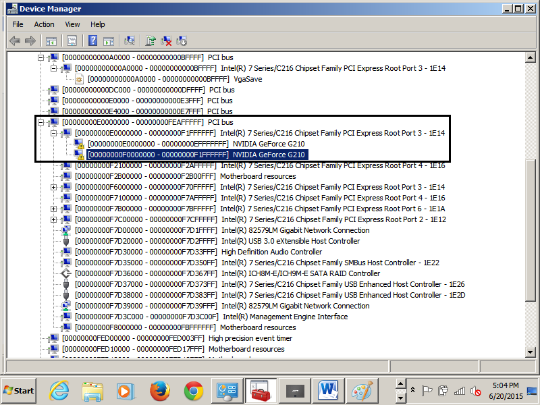
Task: Open Windows Explorer folder taskbar icon
Action: click(x=92, y=391)
